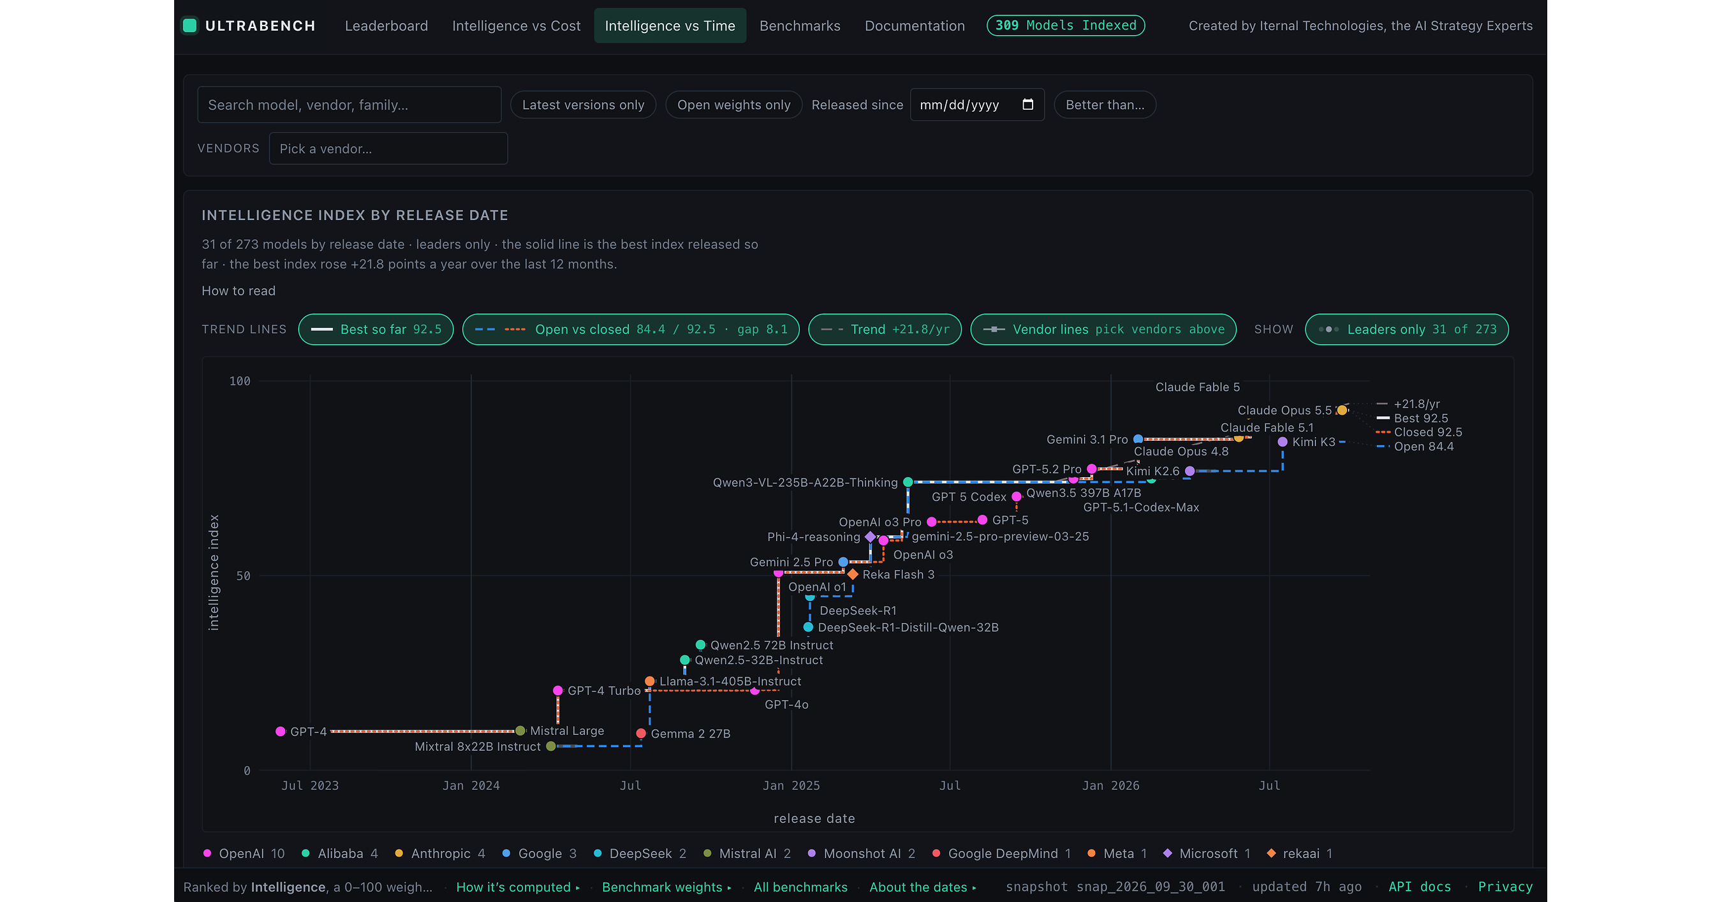Select the Gemini 2.5 Pro data point

click(x=843, y=563)
